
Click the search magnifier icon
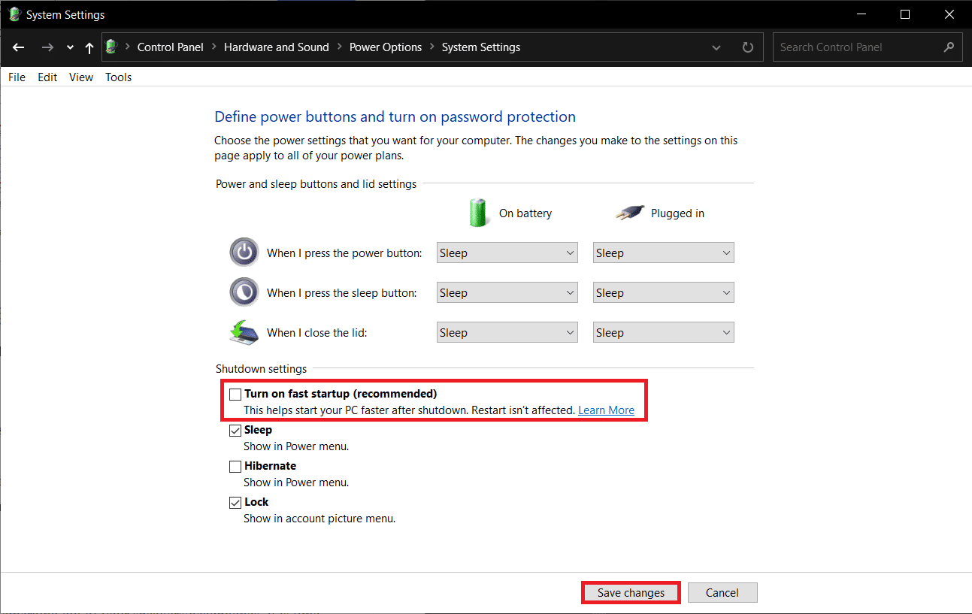click(949, 47)
